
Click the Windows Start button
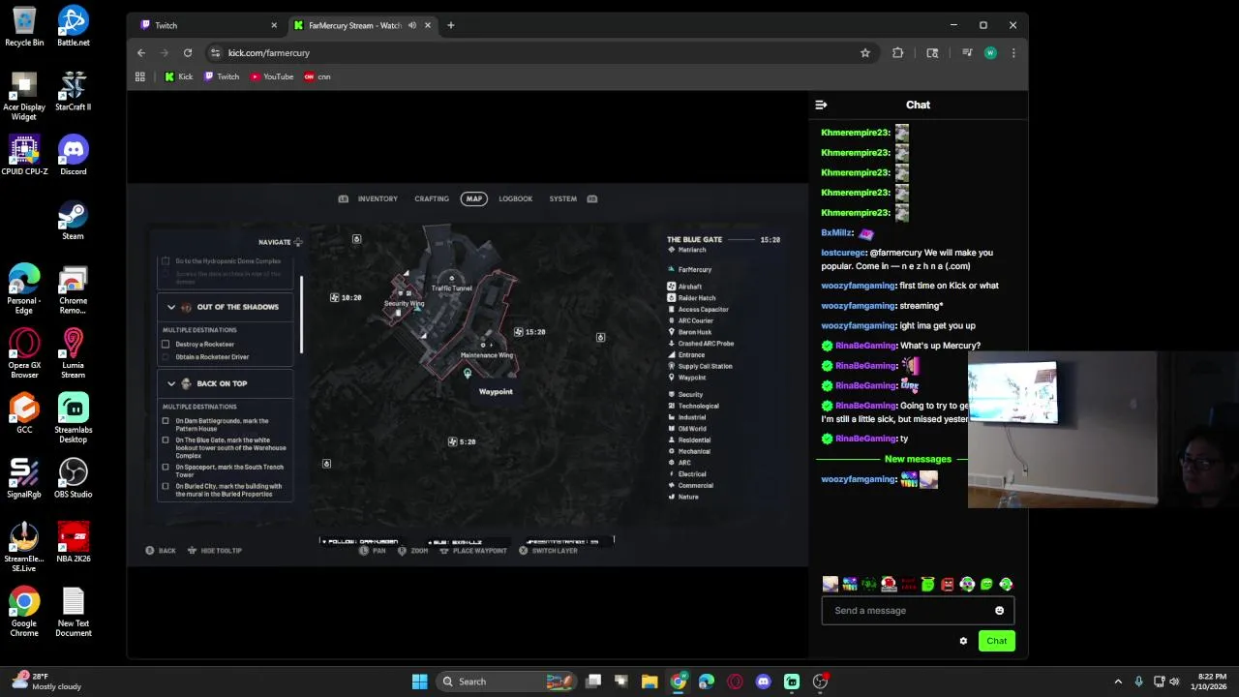pyautogui.click(x=419, y=682)
